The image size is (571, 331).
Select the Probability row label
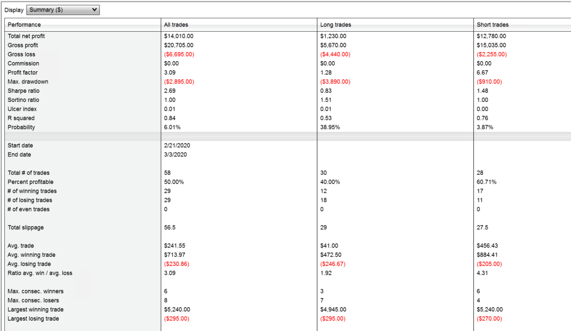[21, 127]
